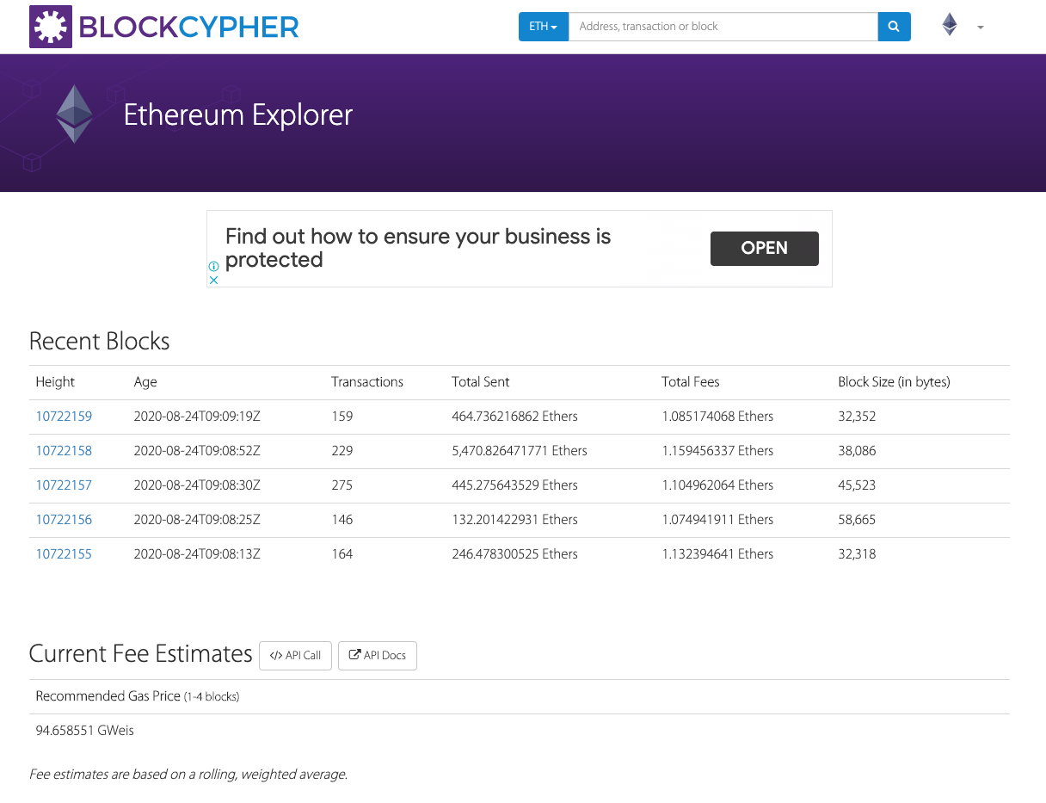1046x803 pixels.
Task: Click total fees 1.085174068 Ethers
Action: tap(717, 417)
